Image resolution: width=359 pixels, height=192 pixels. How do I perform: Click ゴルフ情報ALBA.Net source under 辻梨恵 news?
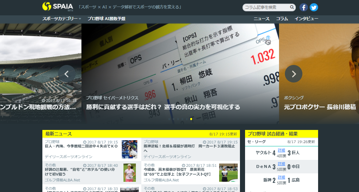62,180
